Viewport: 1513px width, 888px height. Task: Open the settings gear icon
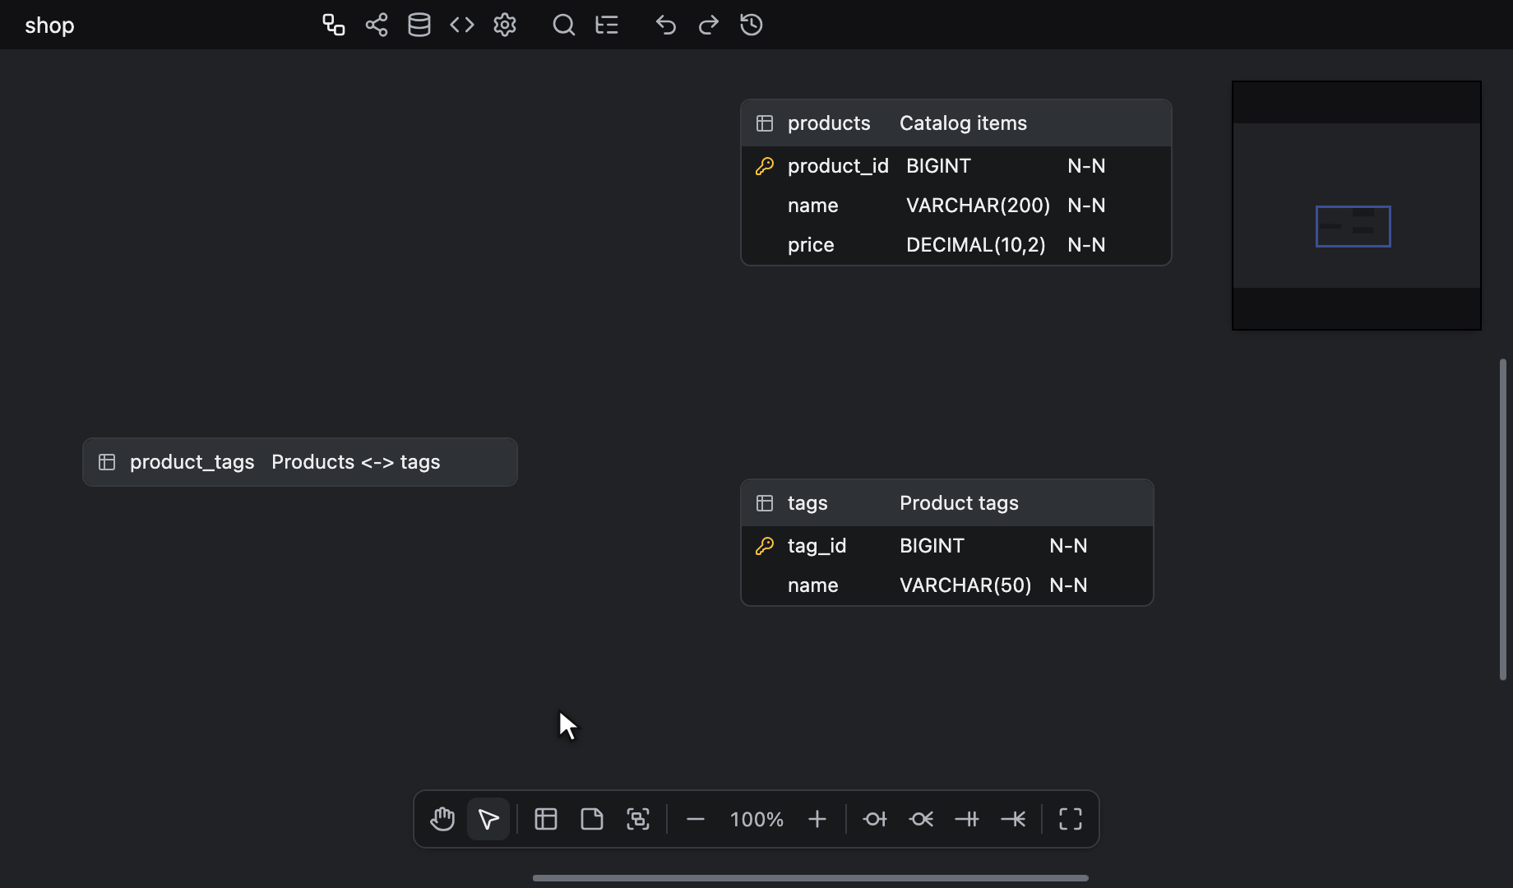[x=505, y=25]
